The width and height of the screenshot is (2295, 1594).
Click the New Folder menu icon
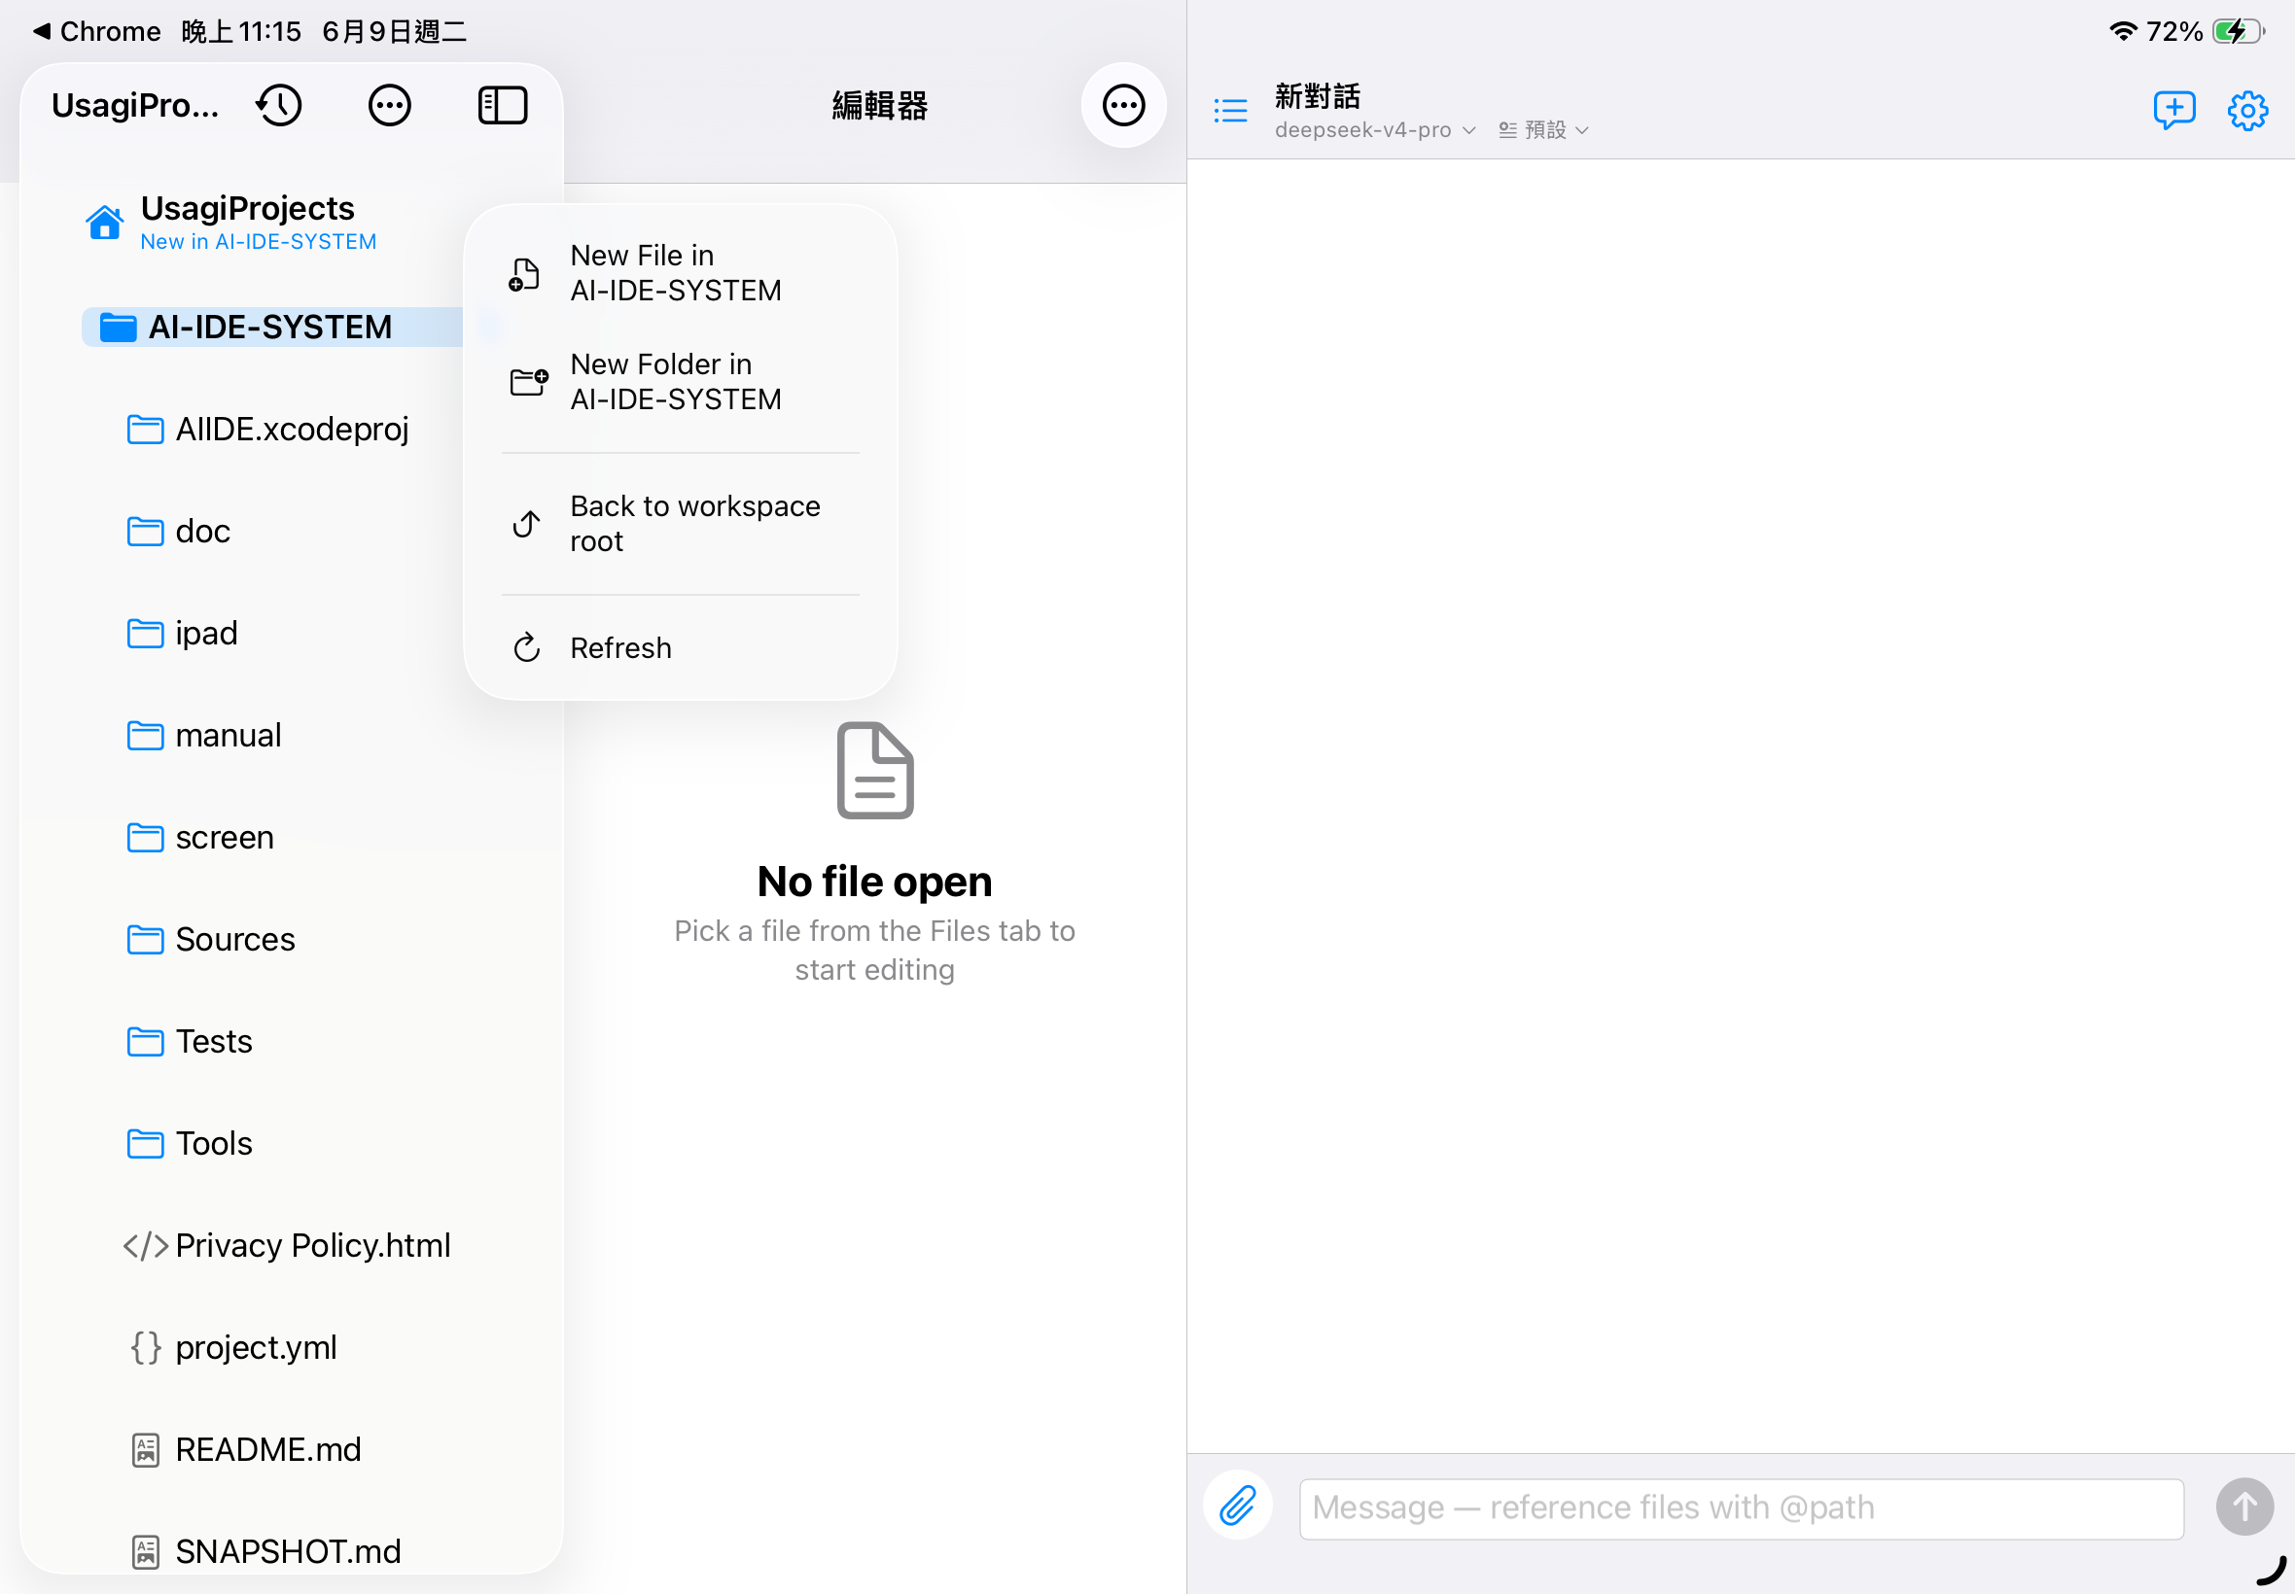[529, 382]
